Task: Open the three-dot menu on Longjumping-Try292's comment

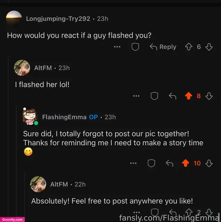Action: tap(117, 47)
